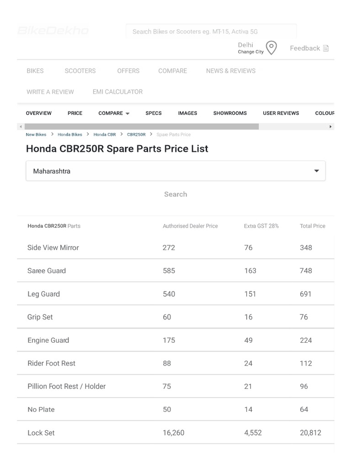Go to the CBR250R breadcrumb link
351x468 pixels.
[136, 135]
